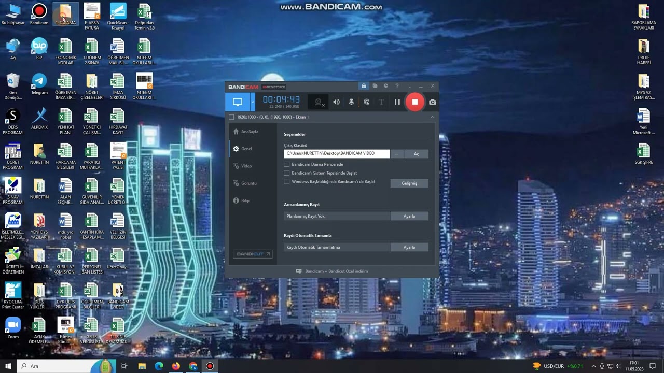This screenshot has width=664, height=373.
Task: Toggle the mouse click effect icon
Action: [367, 102]
